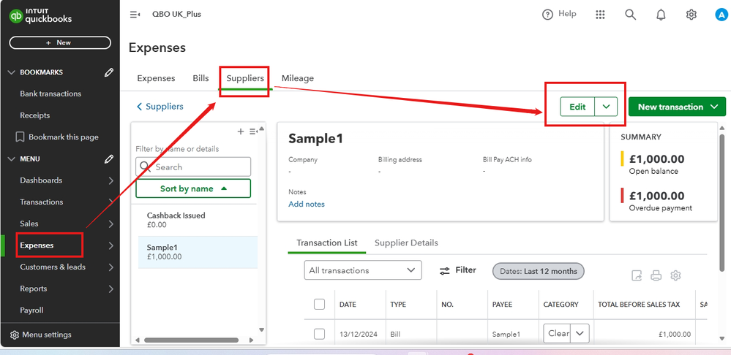
Task: Edit menu with pencil icon
Action: (x=108, y=159)
